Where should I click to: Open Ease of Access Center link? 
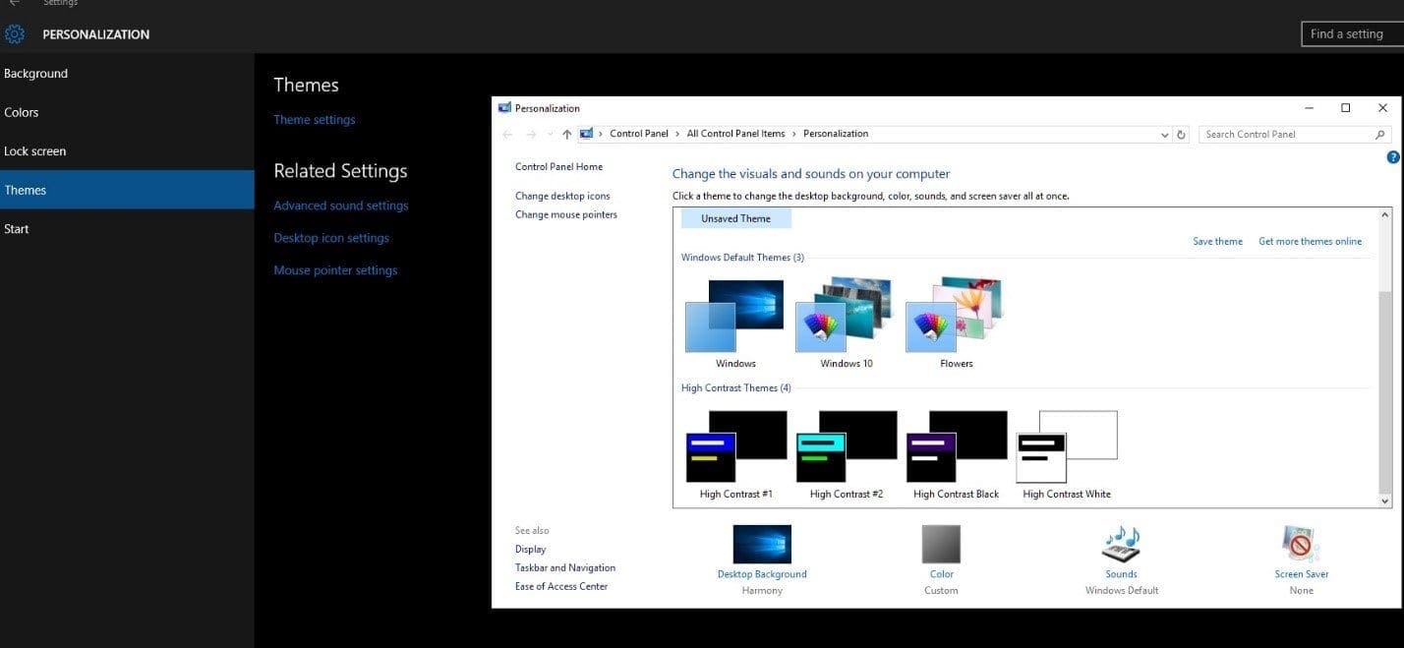pos(561,586)
